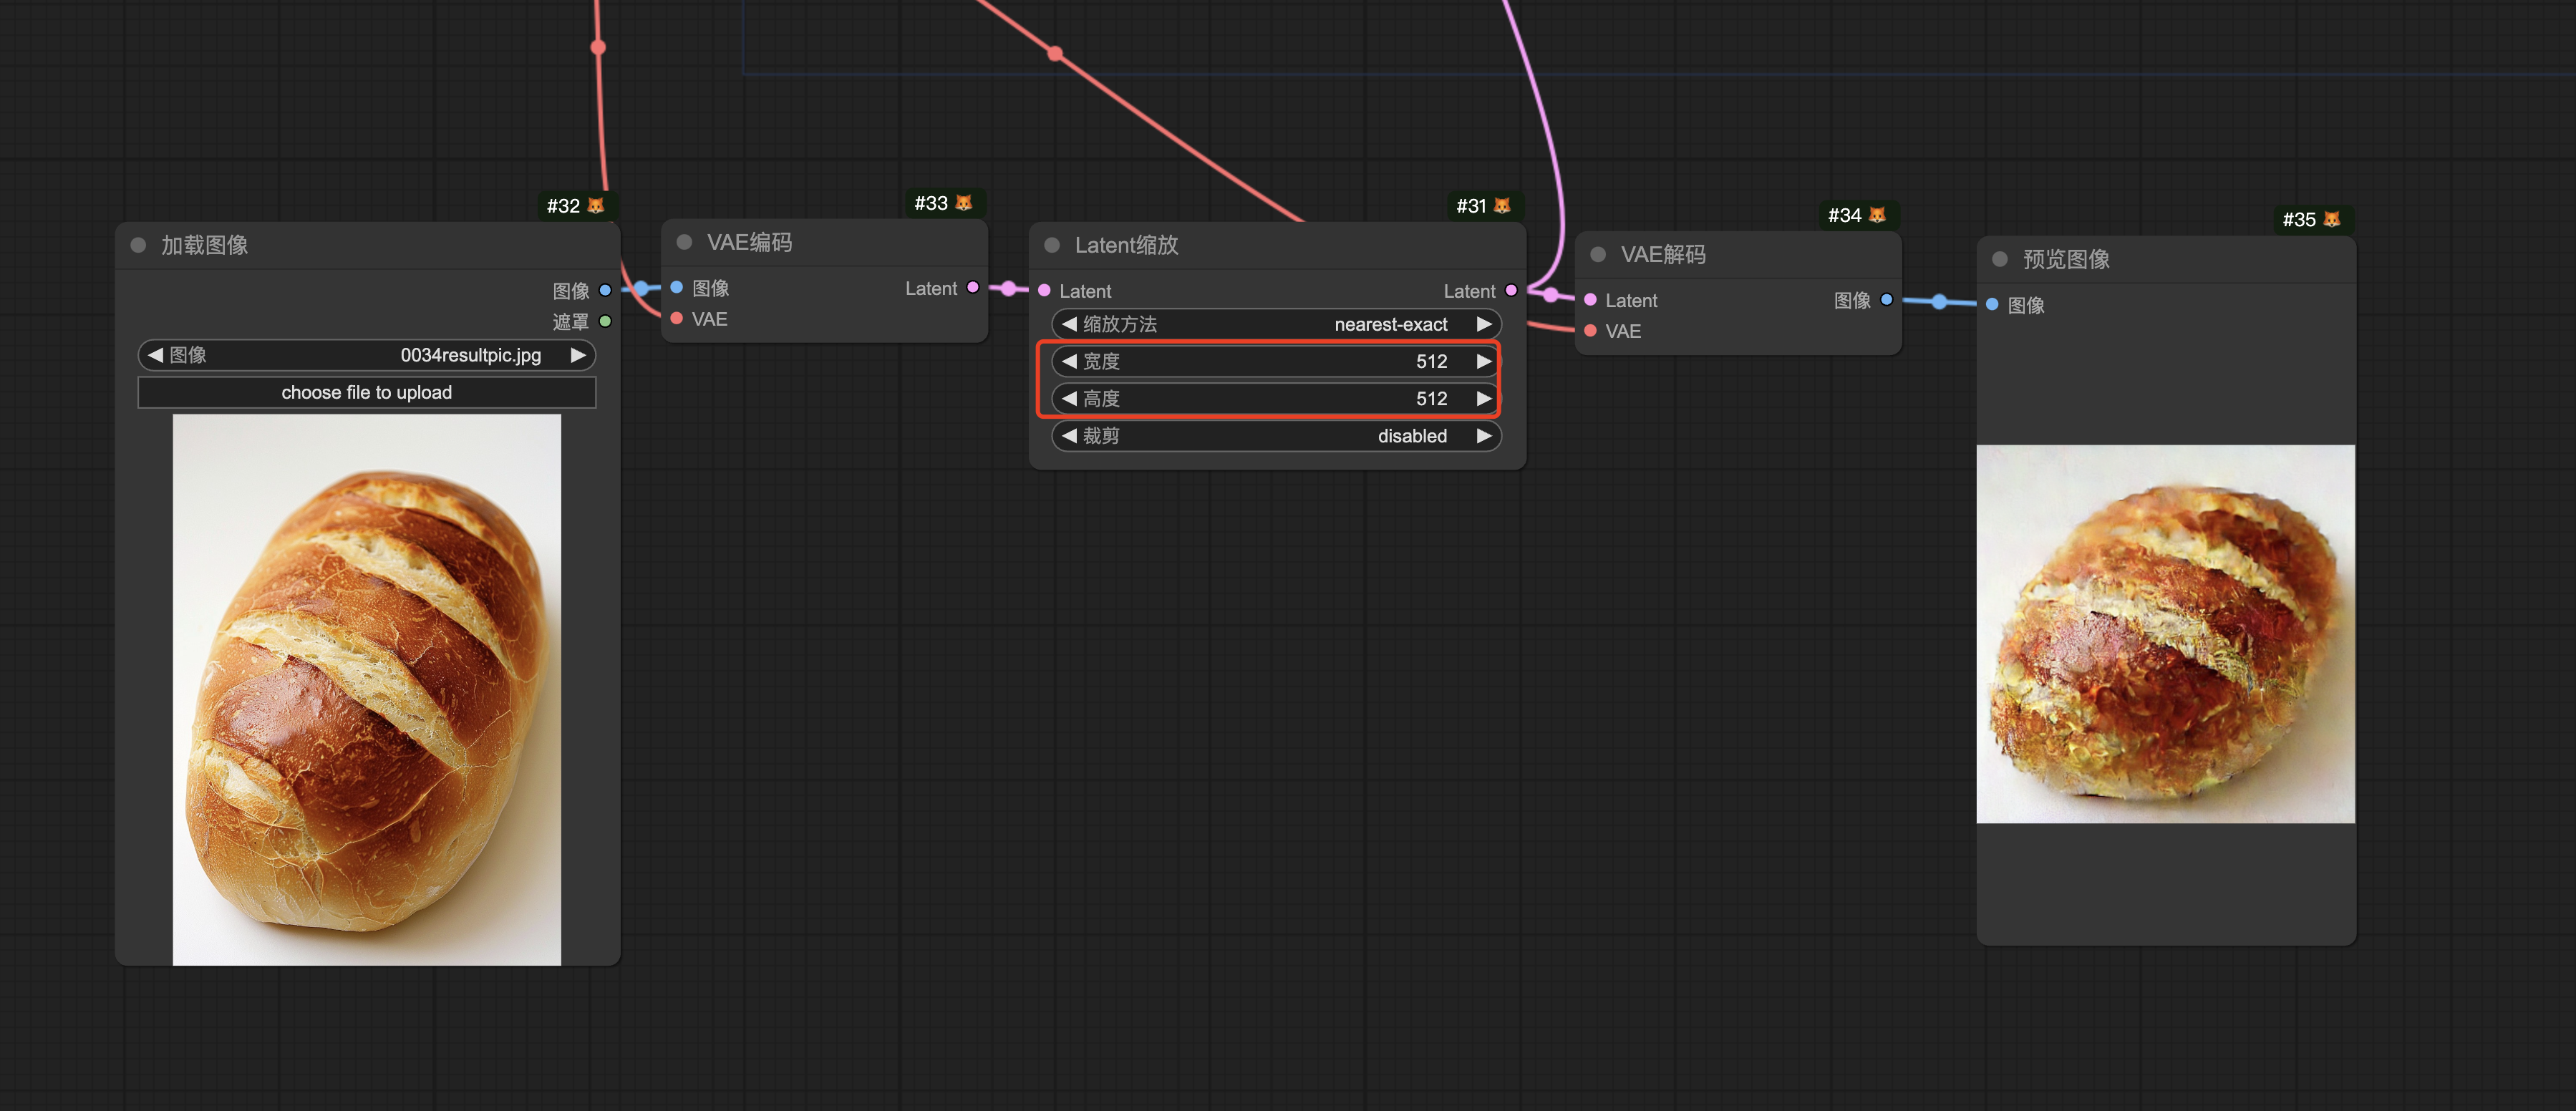Collapse the VAE编码 node via its dot
The width and height of the screenshot is (2576, 1111).
[x=685, y=242]
